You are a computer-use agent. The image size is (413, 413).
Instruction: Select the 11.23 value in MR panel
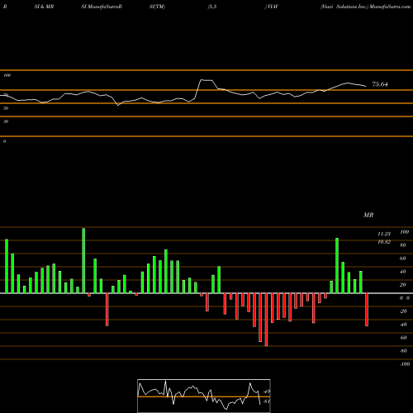pyautogui.click(x=384, y=234)
